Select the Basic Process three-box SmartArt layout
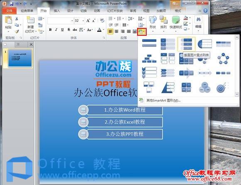 (x=223, y=73)
